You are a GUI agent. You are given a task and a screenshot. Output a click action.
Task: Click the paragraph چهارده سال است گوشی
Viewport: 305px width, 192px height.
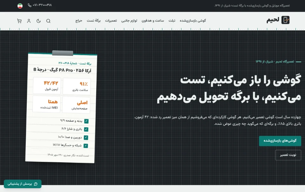(x=218, y=120)
